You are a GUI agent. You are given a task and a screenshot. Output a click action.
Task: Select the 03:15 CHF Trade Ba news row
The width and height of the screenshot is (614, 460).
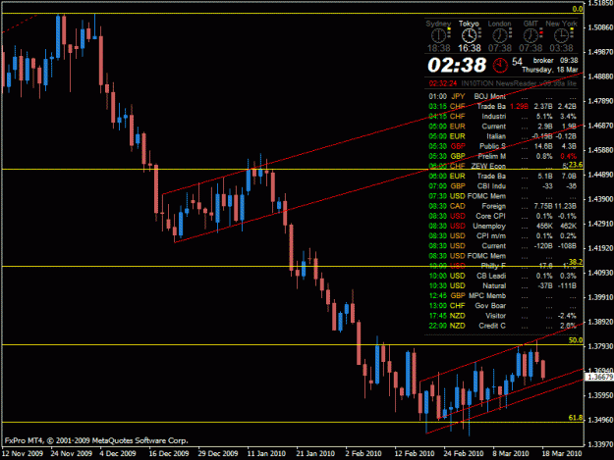[502, 106]
